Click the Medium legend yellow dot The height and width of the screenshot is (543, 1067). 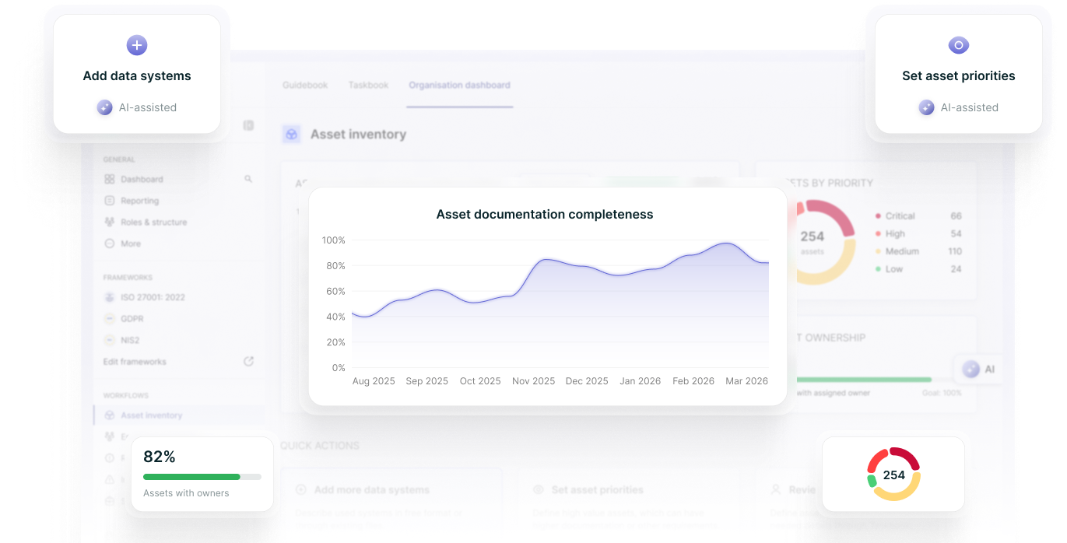point(878,251)
